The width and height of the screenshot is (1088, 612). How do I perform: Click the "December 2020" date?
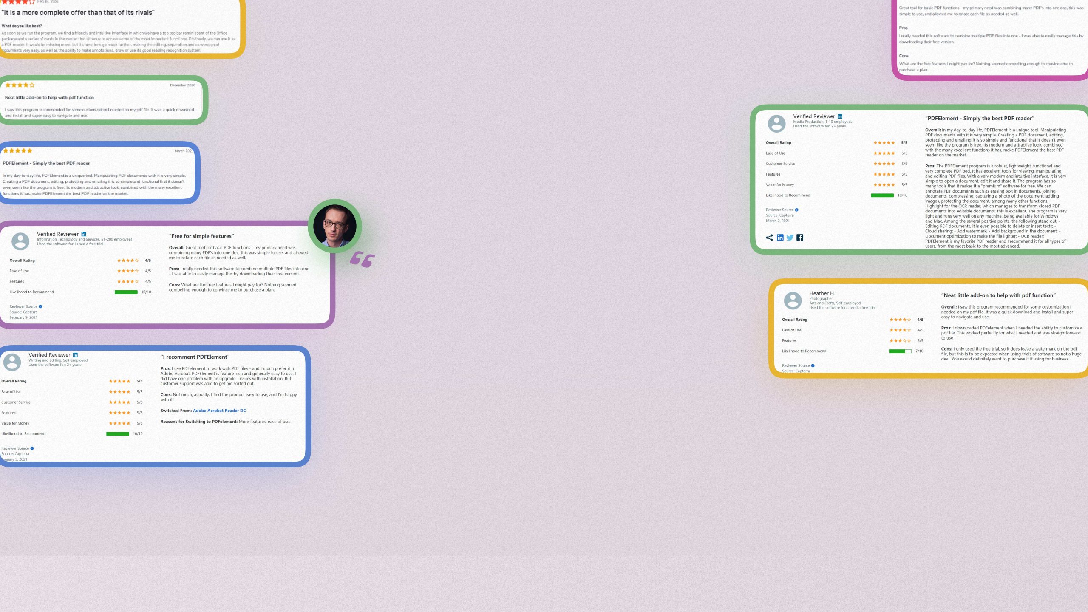pyautogui.click(x=183, y=85)
